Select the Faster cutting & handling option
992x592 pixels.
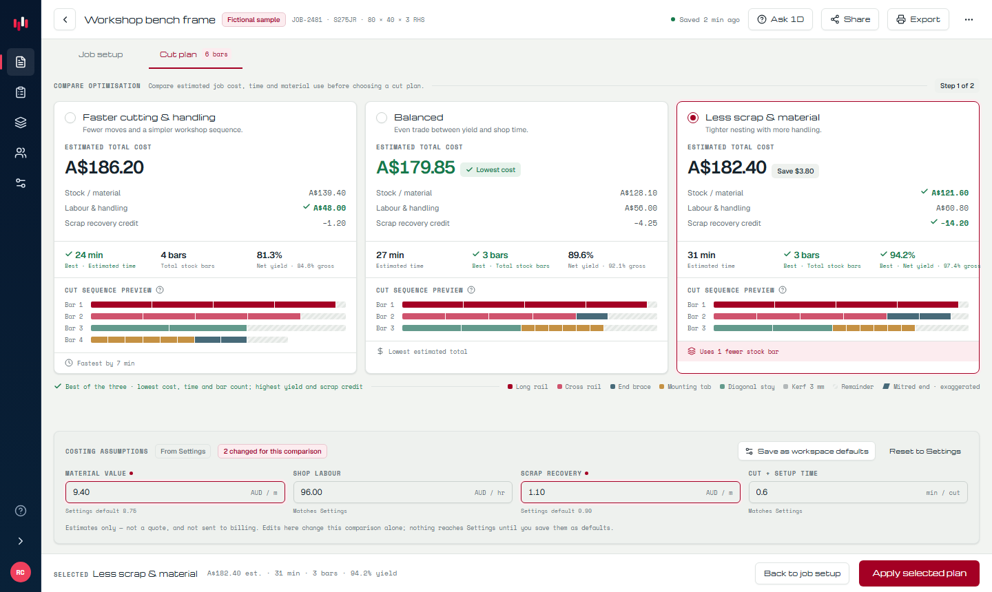[70, 118]
